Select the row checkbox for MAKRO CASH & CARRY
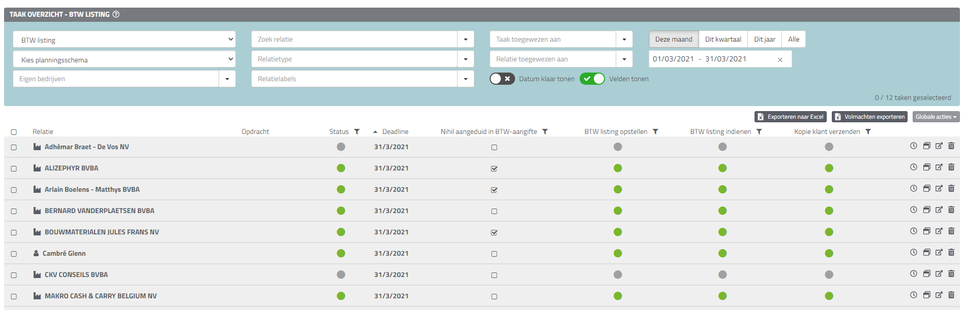The height and width of the screenshot is (310, 964). 14,296
